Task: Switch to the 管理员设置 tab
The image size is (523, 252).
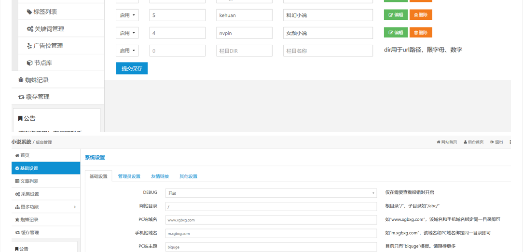Action: click(x=129, y=176)
